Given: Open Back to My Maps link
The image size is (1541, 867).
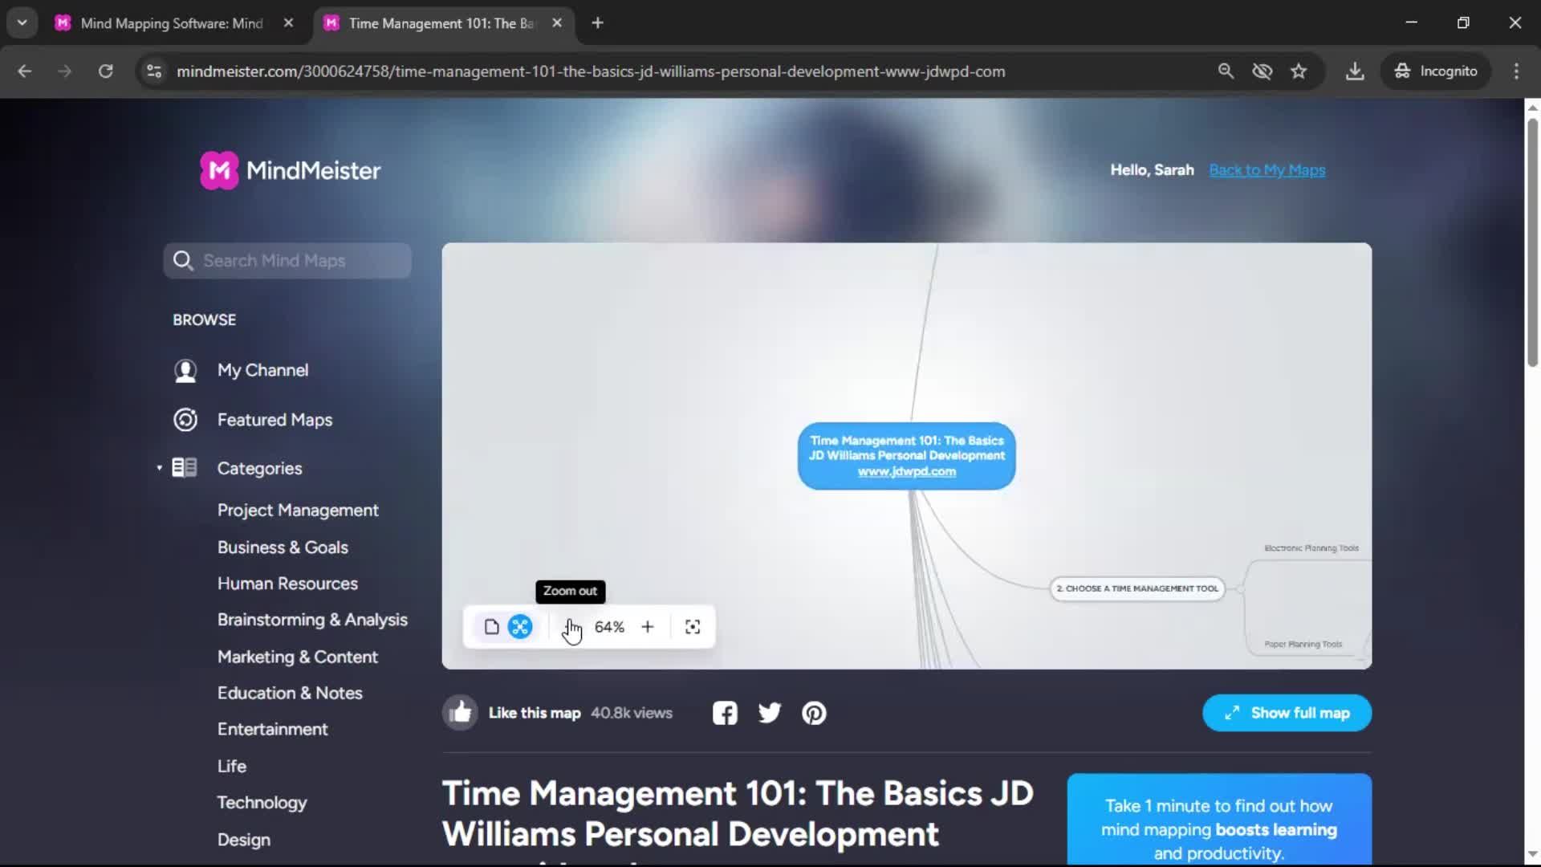Looking at the screenshot, I should 1267,170.
